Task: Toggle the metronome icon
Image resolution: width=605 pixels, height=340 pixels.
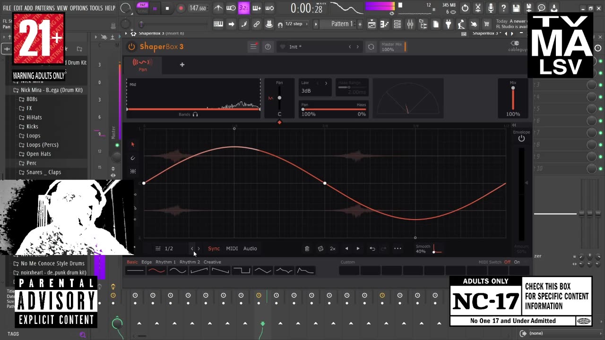Action: click(218, 8)
